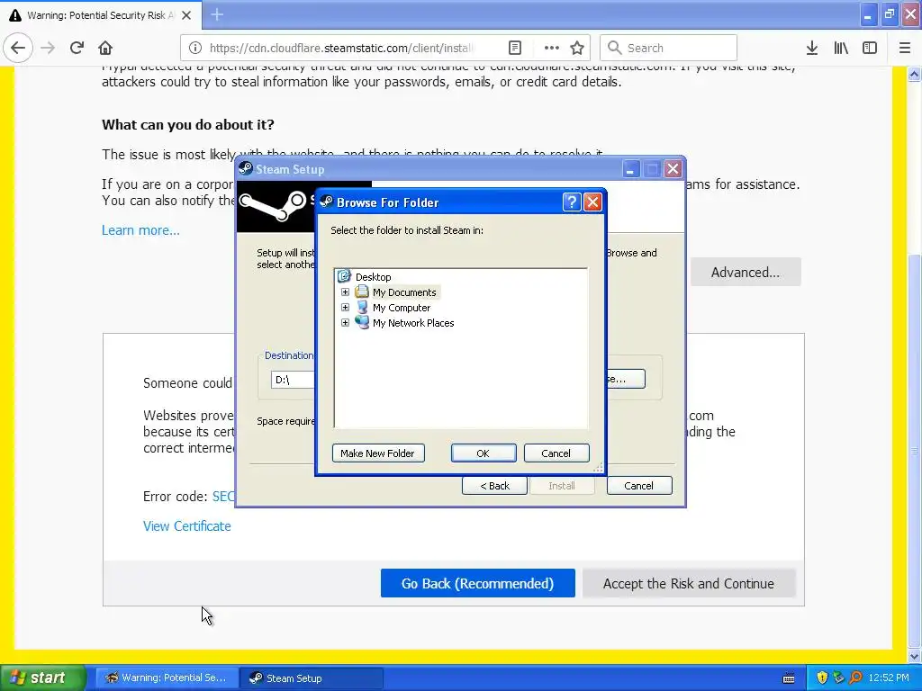Minimize the Steam Setup window

630,169
